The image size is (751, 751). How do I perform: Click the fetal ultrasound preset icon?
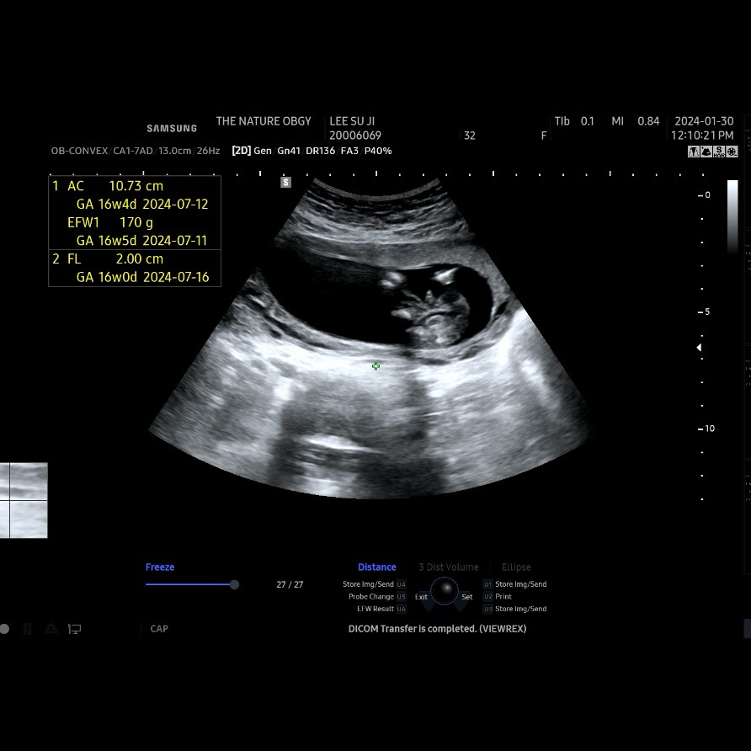[x=706, y=152]
